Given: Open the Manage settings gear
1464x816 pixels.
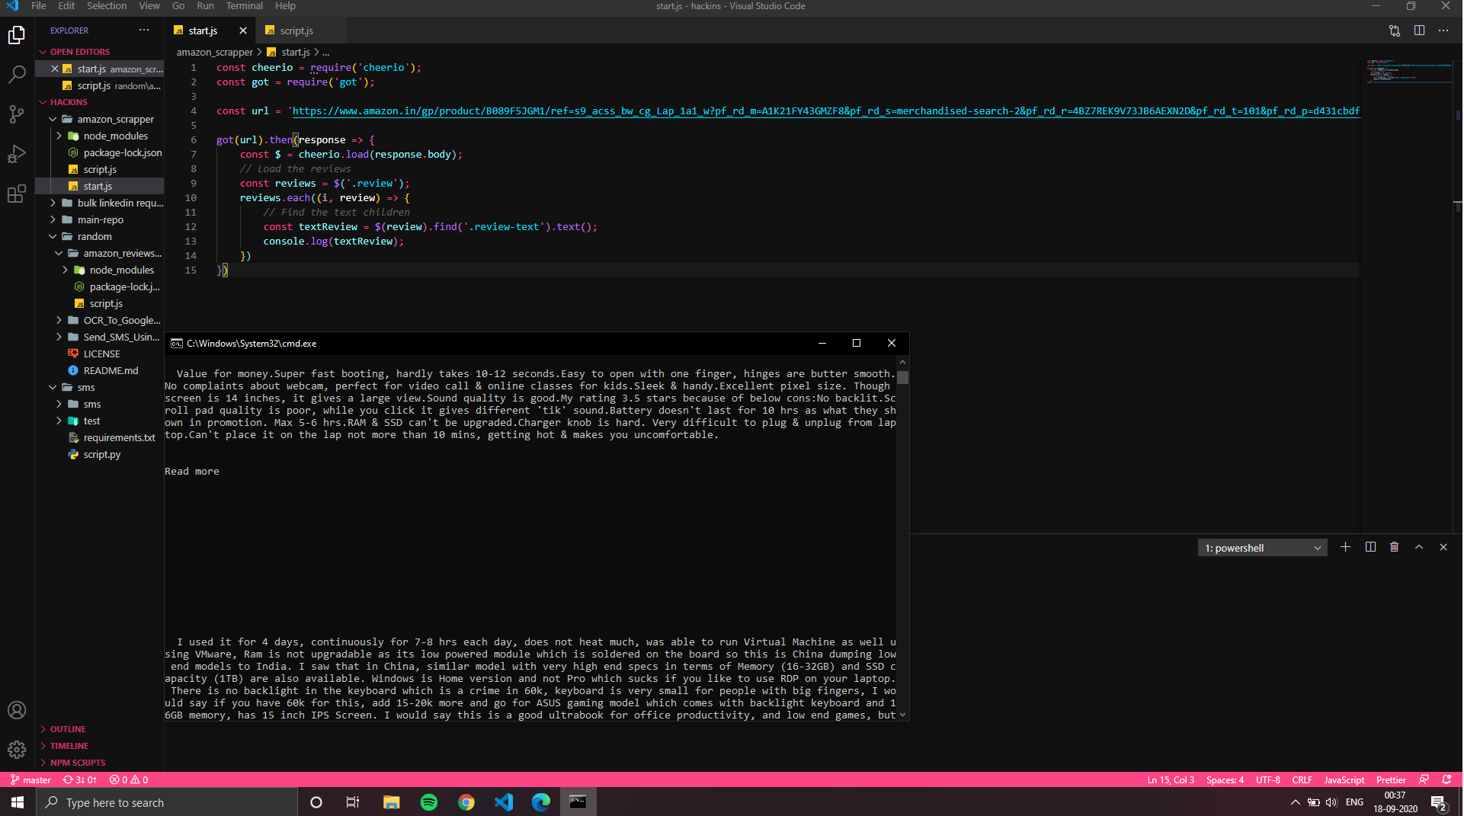Looking at the screenshot, I should 17,750.
